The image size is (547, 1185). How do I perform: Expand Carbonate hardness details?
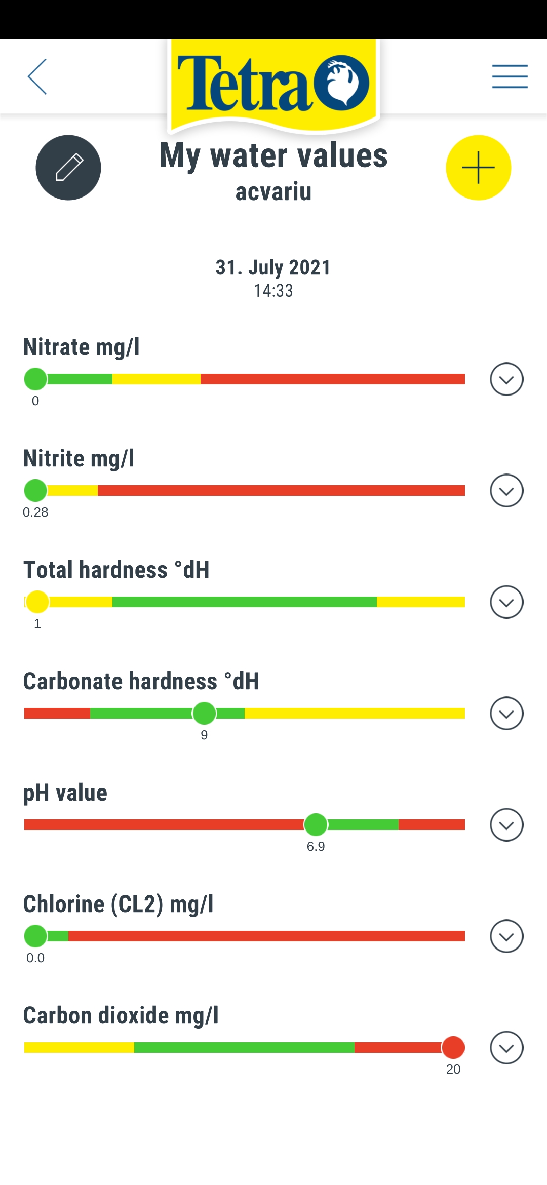pyautogui.click(x=506, y=714)
